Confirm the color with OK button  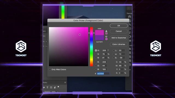coord(119,26)
